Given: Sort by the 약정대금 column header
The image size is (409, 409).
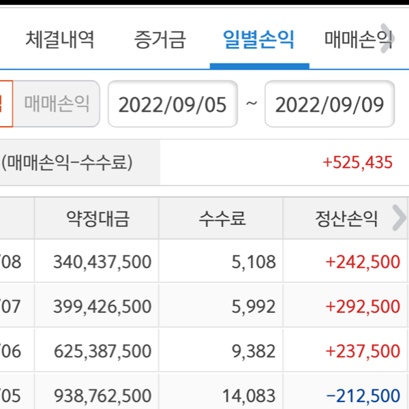Looking at the screenshot, I should [97, 219].
